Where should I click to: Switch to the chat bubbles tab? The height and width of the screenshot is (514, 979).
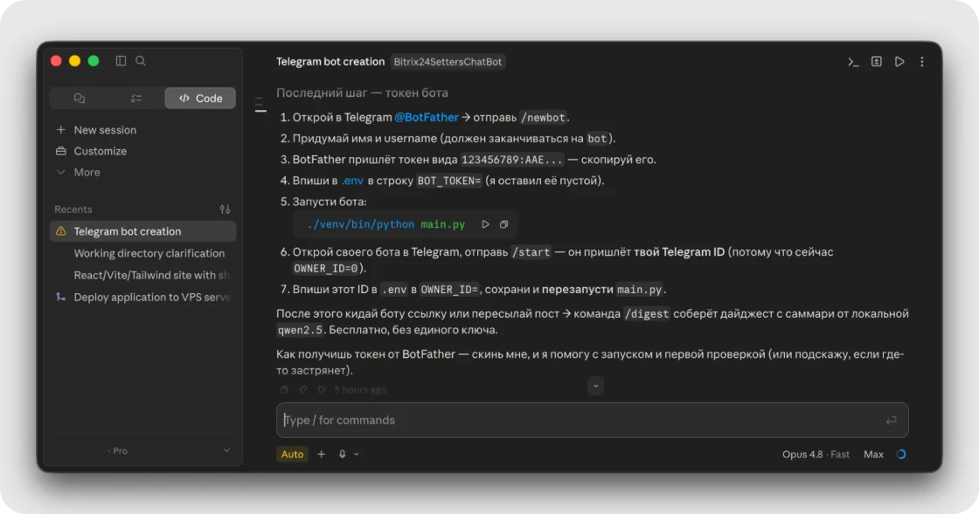[x=80, y=98]
